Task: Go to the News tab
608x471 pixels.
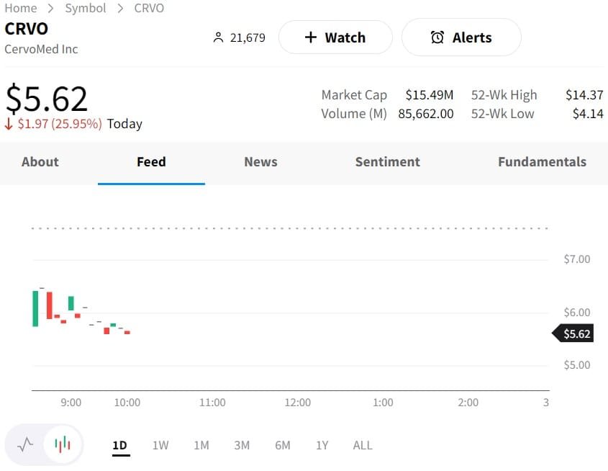Action: (260, 162)
